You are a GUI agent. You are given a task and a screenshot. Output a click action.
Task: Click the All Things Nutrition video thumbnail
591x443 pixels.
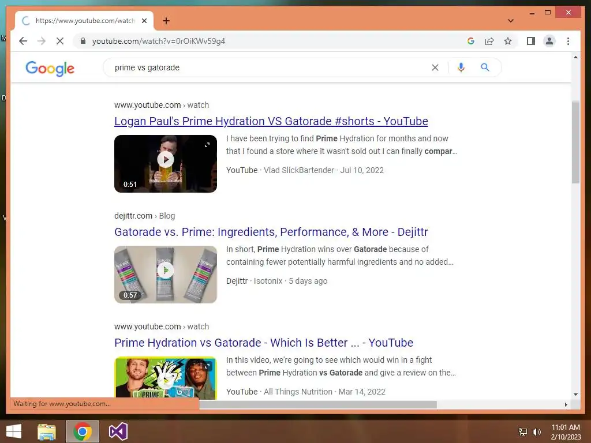166,377
